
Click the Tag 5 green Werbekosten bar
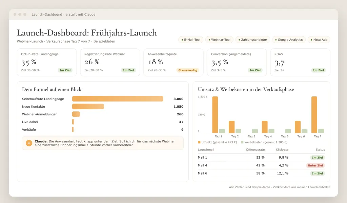[288, 131]
